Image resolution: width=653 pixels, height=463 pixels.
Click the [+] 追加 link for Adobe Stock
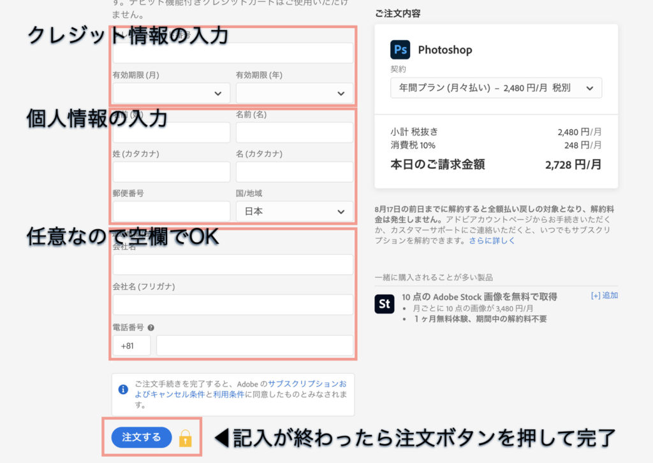pos(605,296)
